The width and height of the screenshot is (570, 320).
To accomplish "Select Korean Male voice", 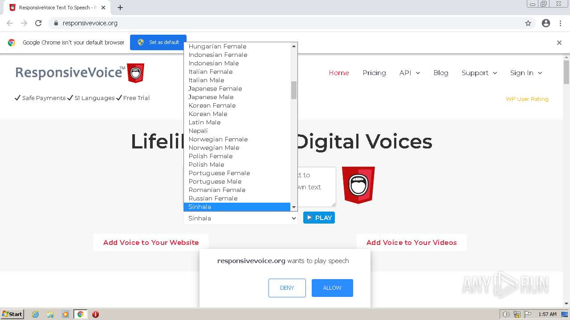I will pos(237,114).
